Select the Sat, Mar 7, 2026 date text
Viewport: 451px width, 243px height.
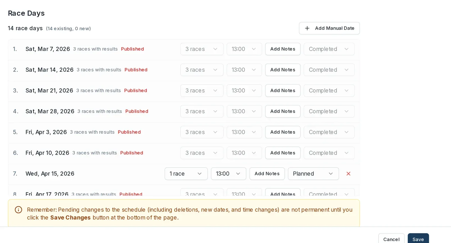(48, 49)
